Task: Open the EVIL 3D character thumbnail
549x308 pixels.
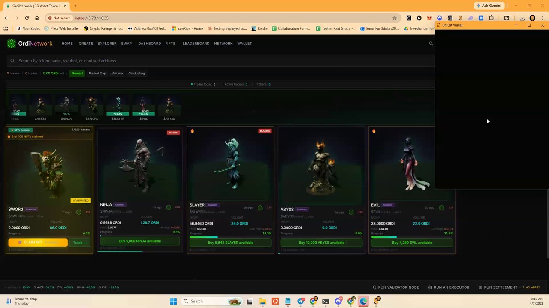Action: [x=412, y=165]
